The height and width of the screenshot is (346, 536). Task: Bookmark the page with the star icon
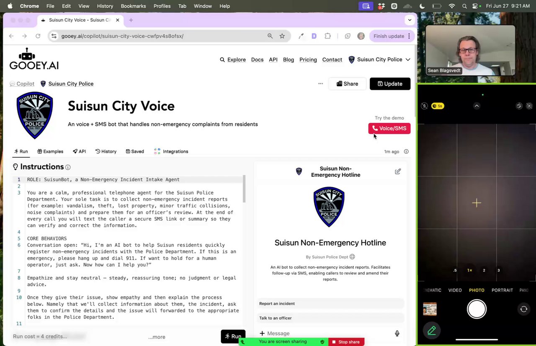(282, 36)
